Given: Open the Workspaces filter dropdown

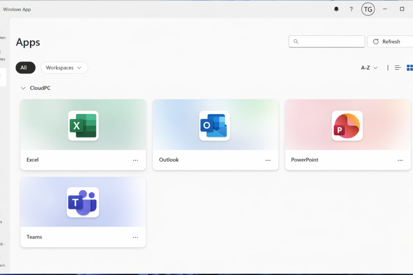Looking at the screenshot, I should click(64, 68).
